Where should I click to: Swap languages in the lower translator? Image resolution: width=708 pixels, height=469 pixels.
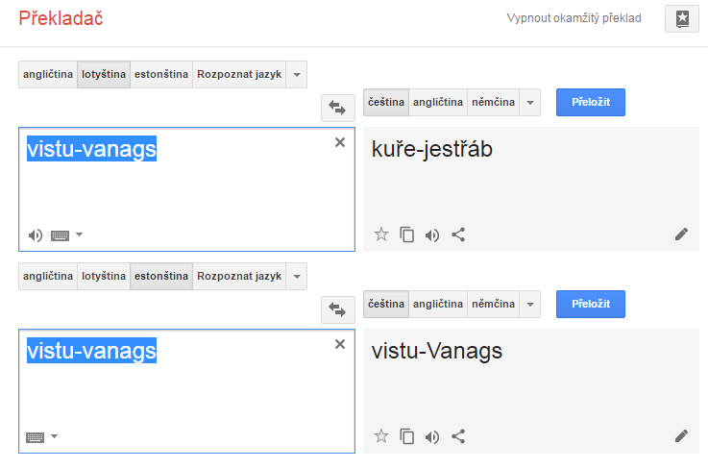tap(337, 310)
